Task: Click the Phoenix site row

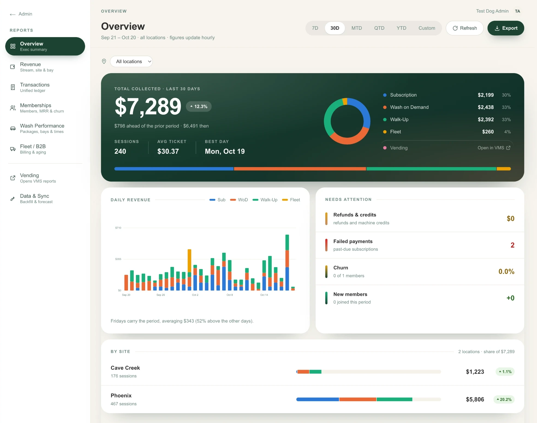Action: point(312,400)
